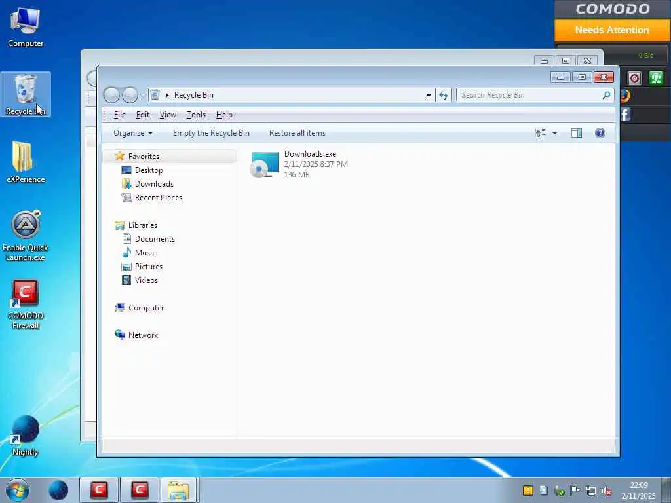Click the address bar breadcrumb arrow
This screenshot has width=671, height=503.
167,95
